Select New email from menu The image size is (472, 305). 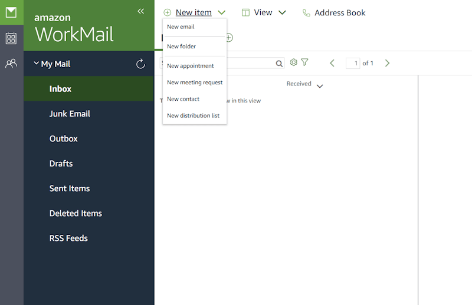point(181,27)
